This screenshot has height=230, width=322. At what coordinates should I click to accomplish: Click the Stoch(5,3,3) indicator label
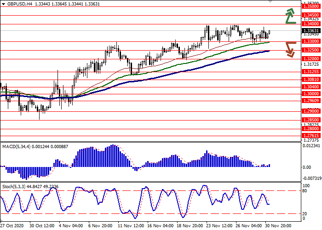click(x=14, y=187)
